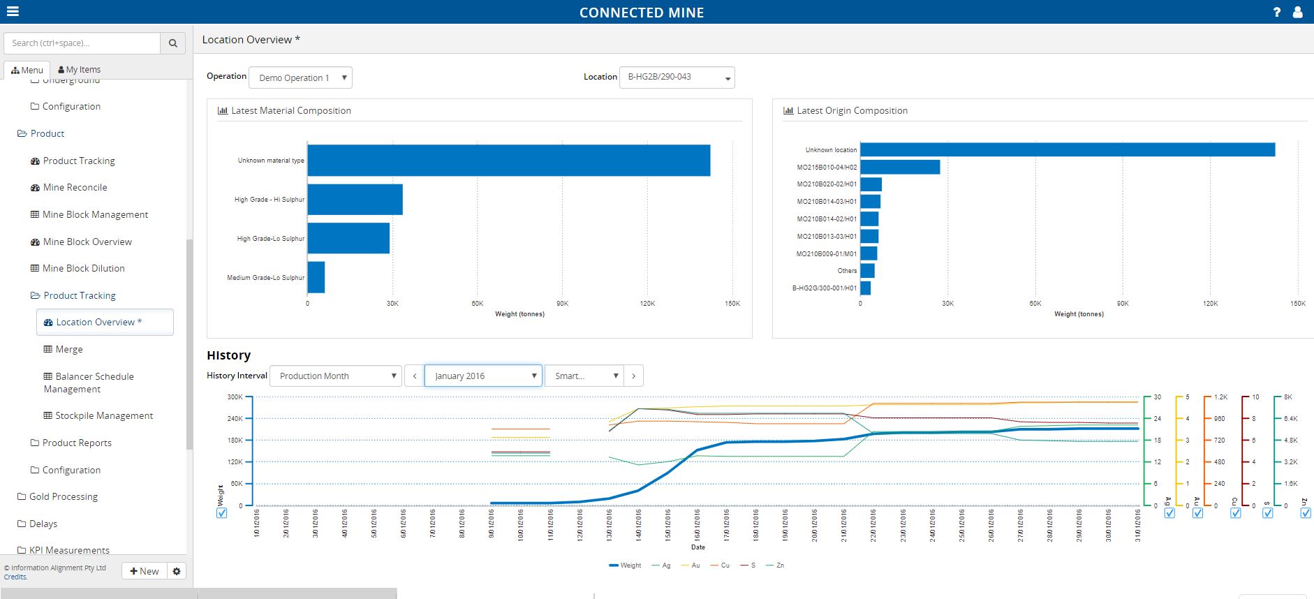Open Balancer Schedule Management item
The width and height of the screenshot is (1314, 599).
click(x=89, y=383)
